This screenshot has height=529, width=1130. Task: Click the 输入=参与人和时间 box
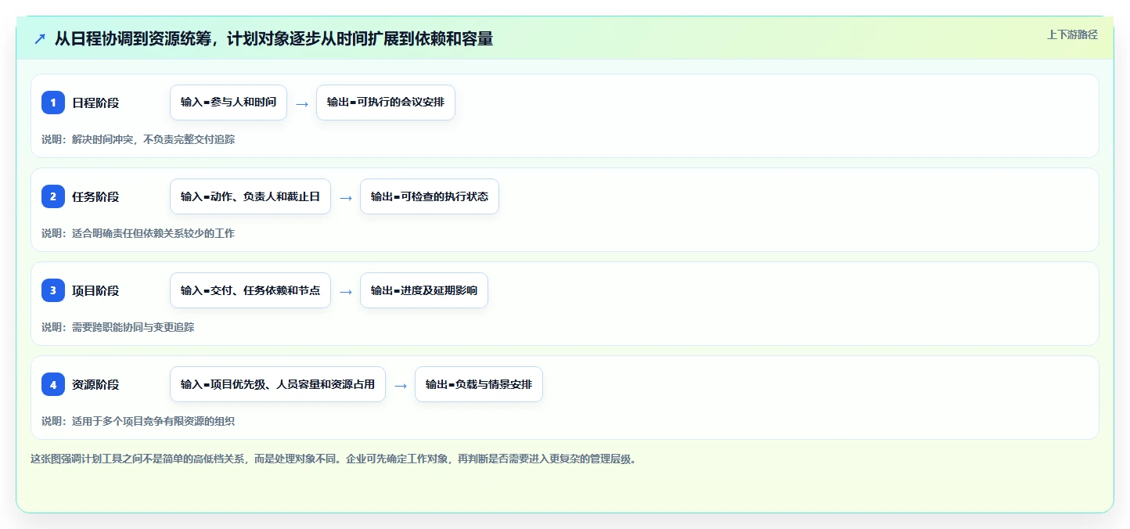[x=229, y=103]
